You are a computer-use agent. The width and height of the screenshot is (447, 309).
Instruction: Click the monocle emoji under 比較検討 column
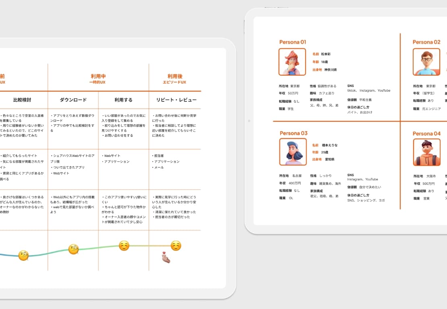(23, 255)
